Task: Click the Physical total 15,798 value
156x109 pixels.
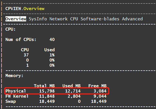Action: click(47, 91)
